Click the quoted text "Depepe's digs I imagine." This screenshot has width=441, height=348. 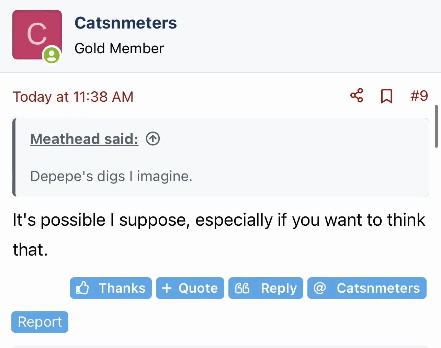[x=111, y=176]
